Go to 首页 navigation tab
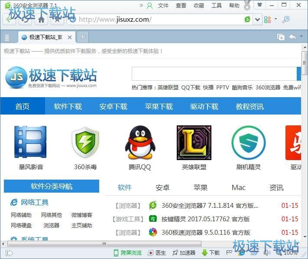The image size is (308, 259). (x=23, y=106)
